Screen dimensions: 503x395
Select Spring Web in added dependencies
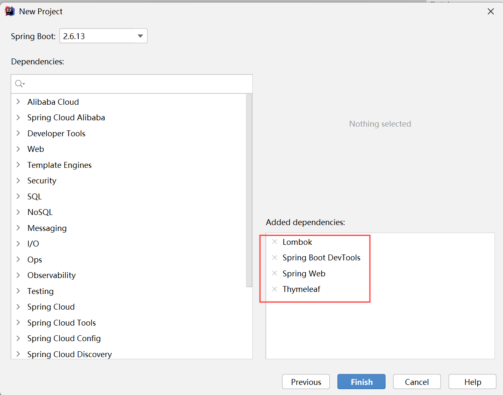(304, 273)
